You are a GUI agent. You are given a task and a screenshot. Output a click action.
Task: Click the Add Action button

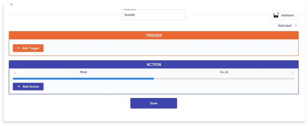point(28,87)
